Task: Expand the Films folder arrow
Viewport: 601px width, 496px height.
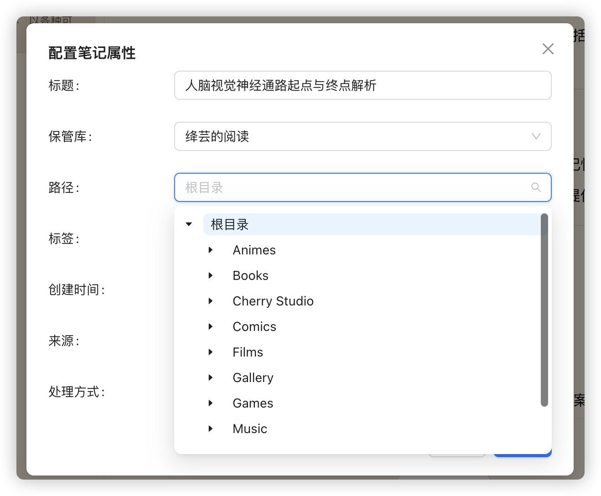Action: (x=211, y=352)
